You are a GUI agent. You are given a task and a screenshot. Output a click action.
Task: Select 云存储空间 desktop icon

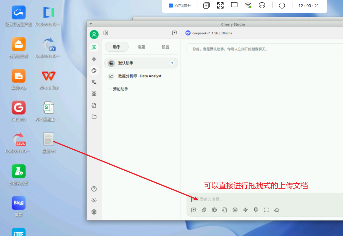click(19, 48)
